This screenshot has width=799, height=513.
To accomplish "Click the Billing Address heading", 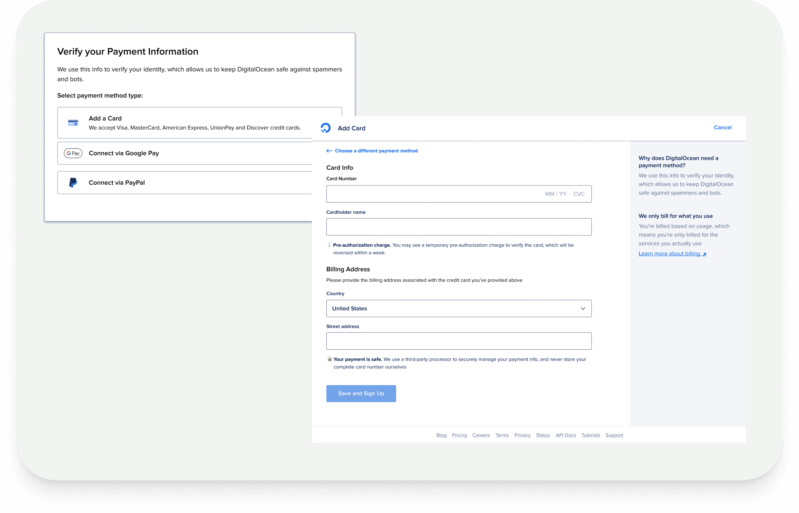I will pyautogui.click(x=348, y=269).
